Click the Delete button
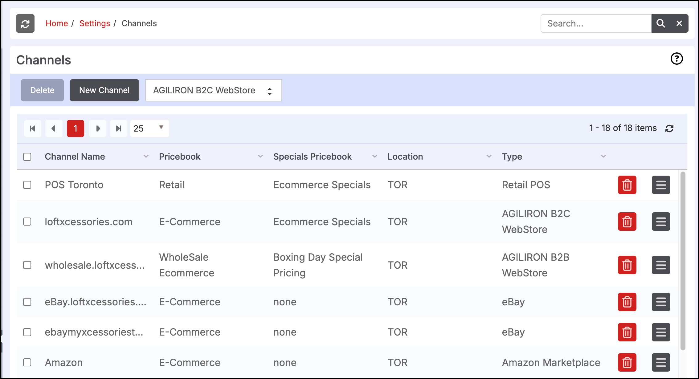 click(42, 90)
